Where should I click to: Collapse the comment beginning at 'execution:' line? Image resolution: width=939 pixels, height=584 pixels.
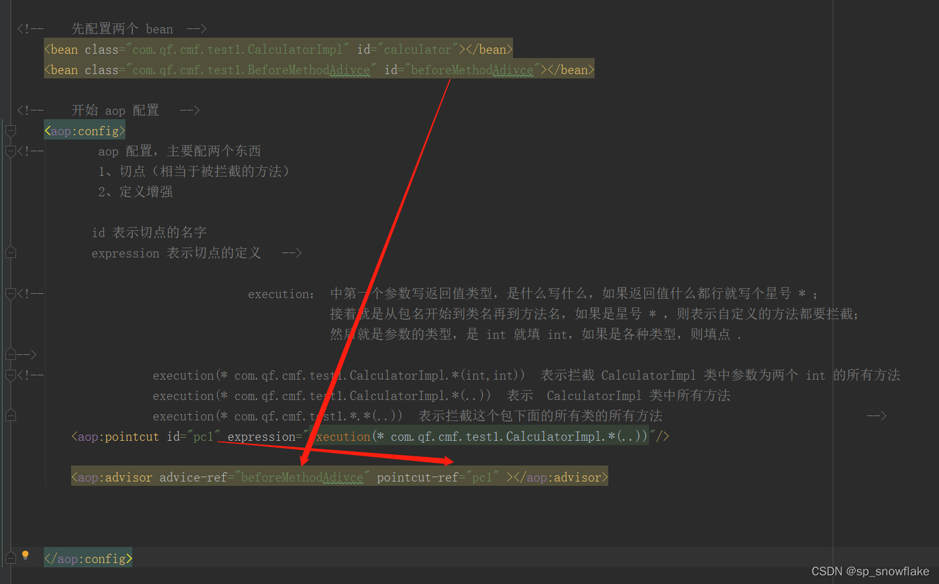pyautogui.click(x=11, y=294)
